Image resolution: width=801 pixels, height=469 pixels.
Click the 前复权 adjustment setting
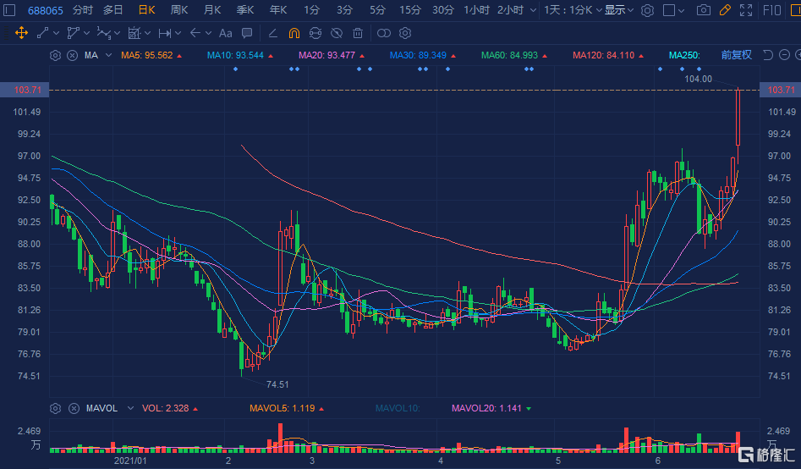coord(736,55)
